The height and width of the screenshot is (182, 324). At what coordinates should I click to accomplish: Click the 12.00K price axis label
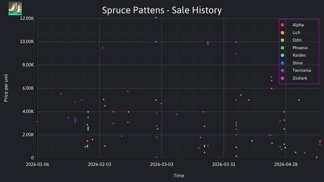coord(27,18)
